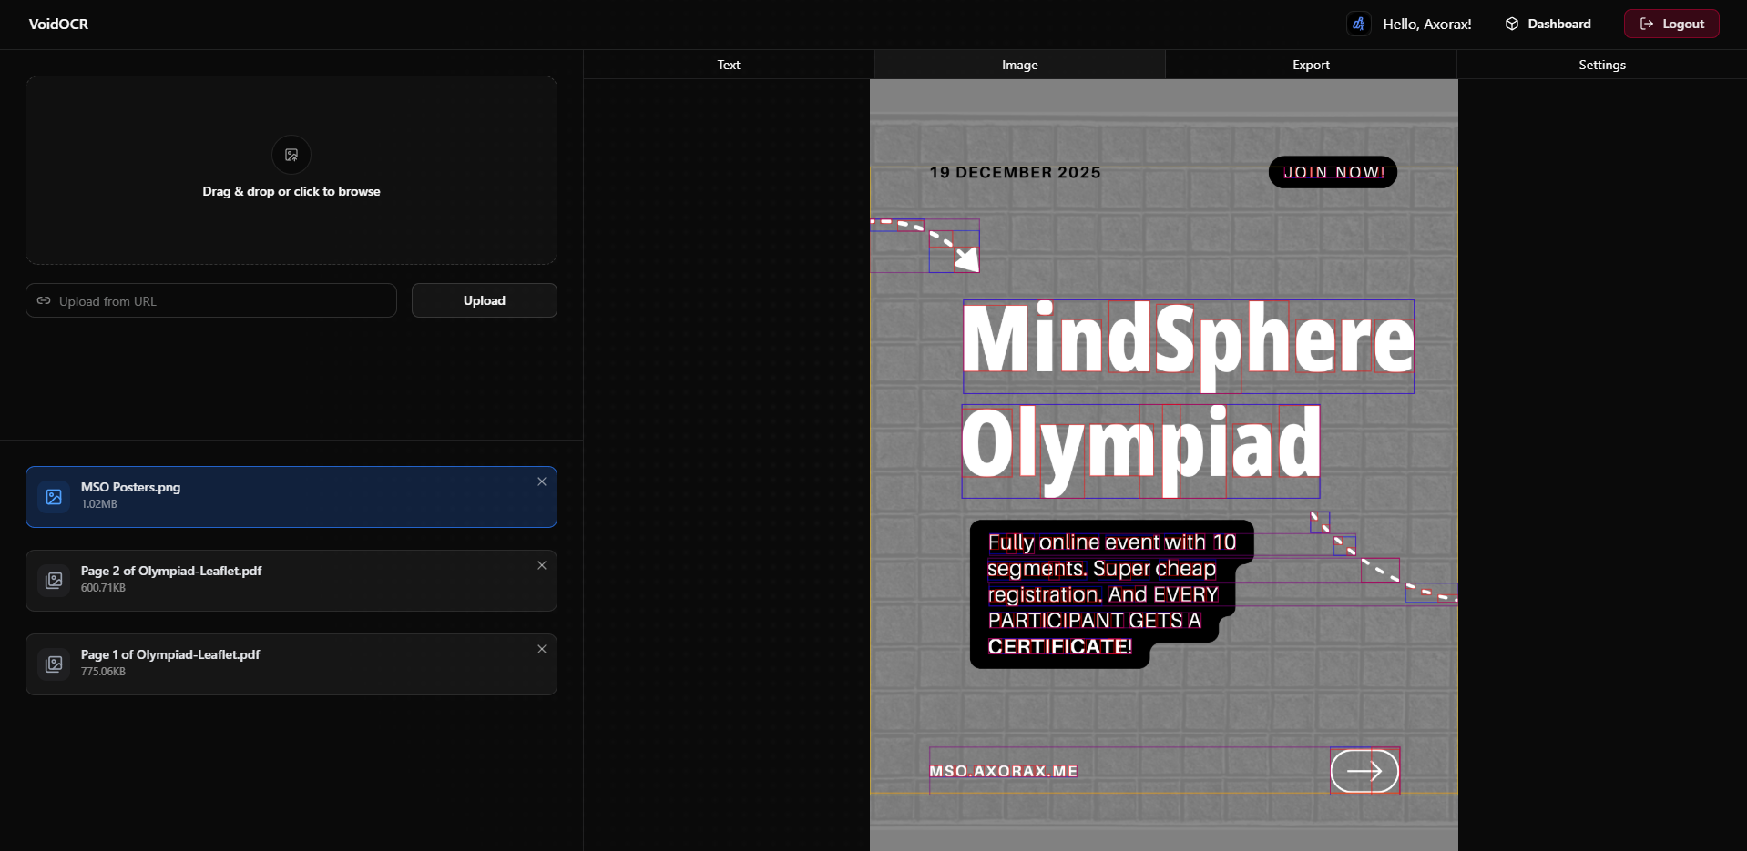This screenshot has width=1747, height=851.
Task: Remove MSO Posters.png from the file list
Action: 542,481
